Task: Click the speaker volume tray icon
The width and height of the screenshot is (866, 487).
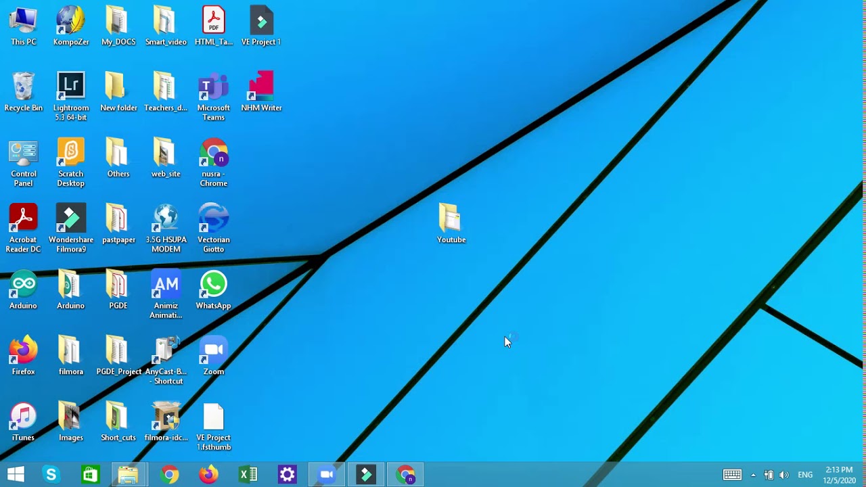Action: click(784, 475)
